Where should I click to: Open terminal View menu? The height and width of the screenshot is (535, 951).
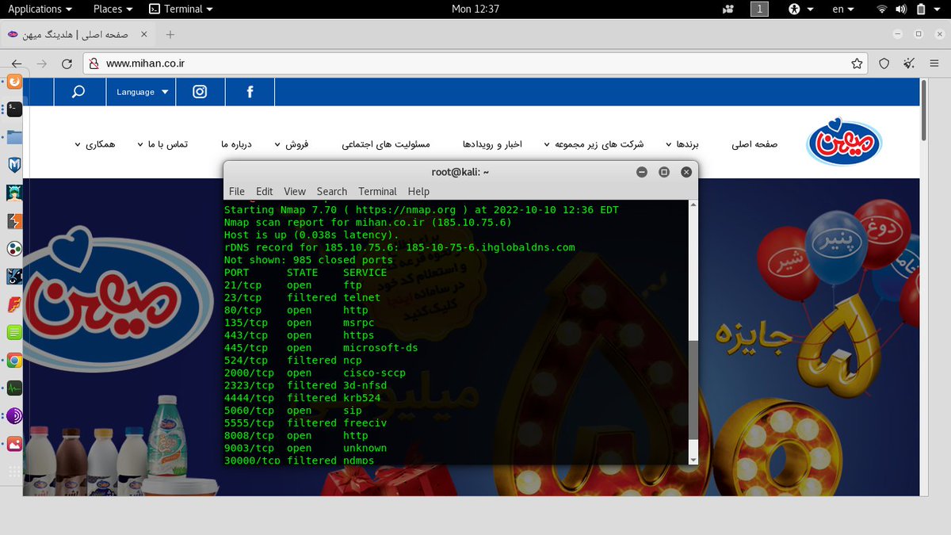pyautogui.click(x=295, y=191)
